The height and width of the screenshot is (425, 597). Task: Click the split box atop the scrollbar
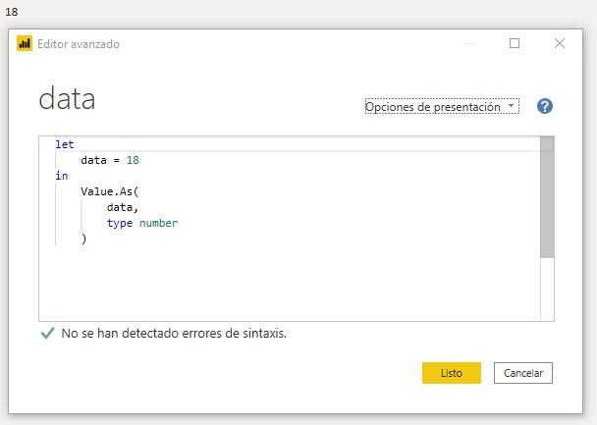[547, 143]
